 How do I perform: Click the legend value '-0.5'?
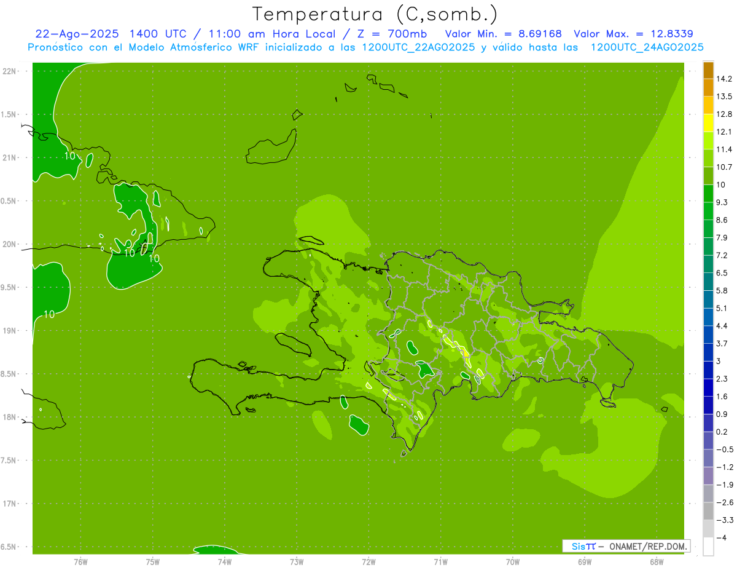click(725, 449)
